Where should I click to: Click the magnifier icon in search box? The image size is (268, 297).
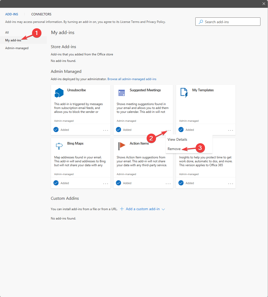click(201, 22)
